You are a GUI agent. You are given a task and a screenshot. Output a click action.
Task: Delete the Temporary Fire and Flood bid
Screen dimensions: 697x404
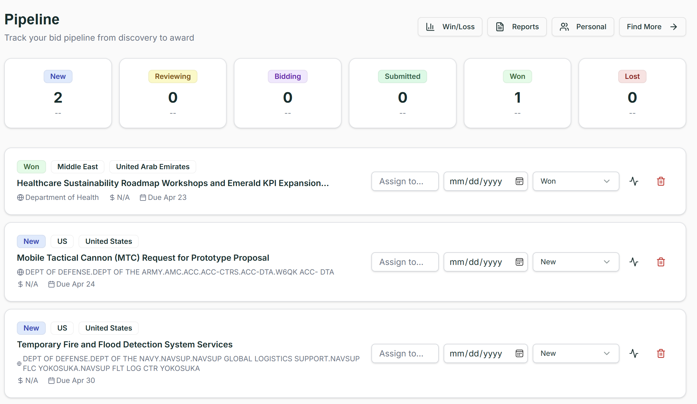(x=661, y=353)
